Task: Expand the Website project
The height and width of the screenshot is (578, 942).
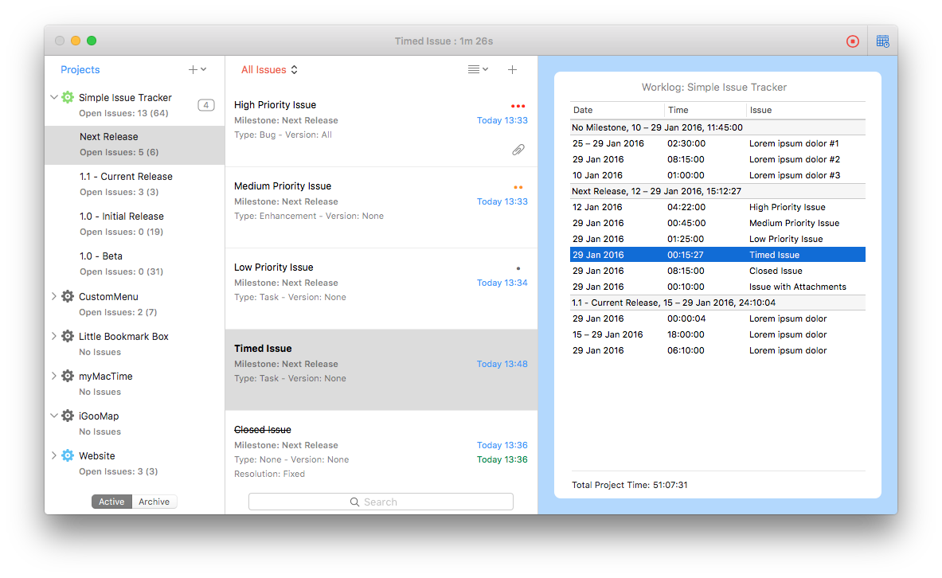Action: (x=53, y=455)
